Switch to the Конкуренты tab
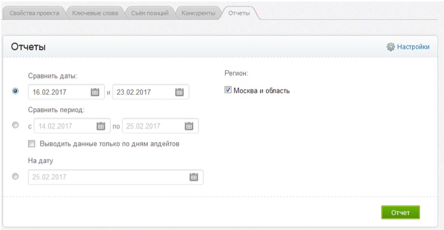 click(x=198, y=13)
